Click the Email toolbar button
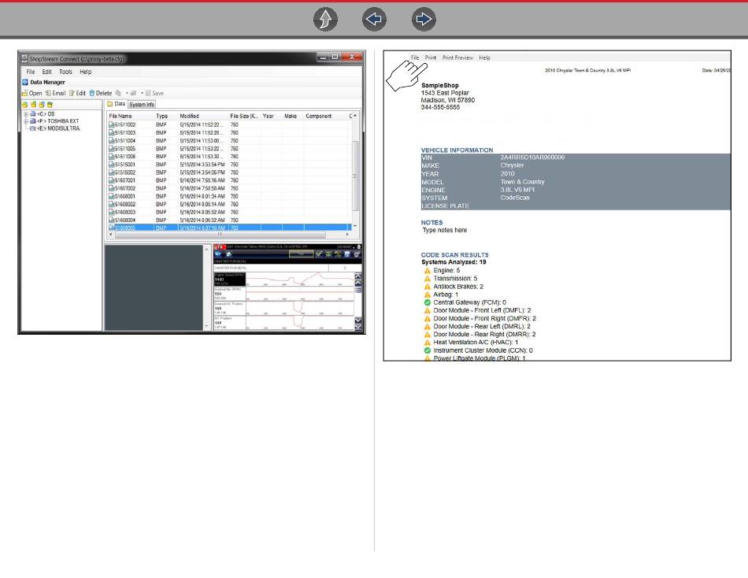748x578 pixels. coord(55,93)
